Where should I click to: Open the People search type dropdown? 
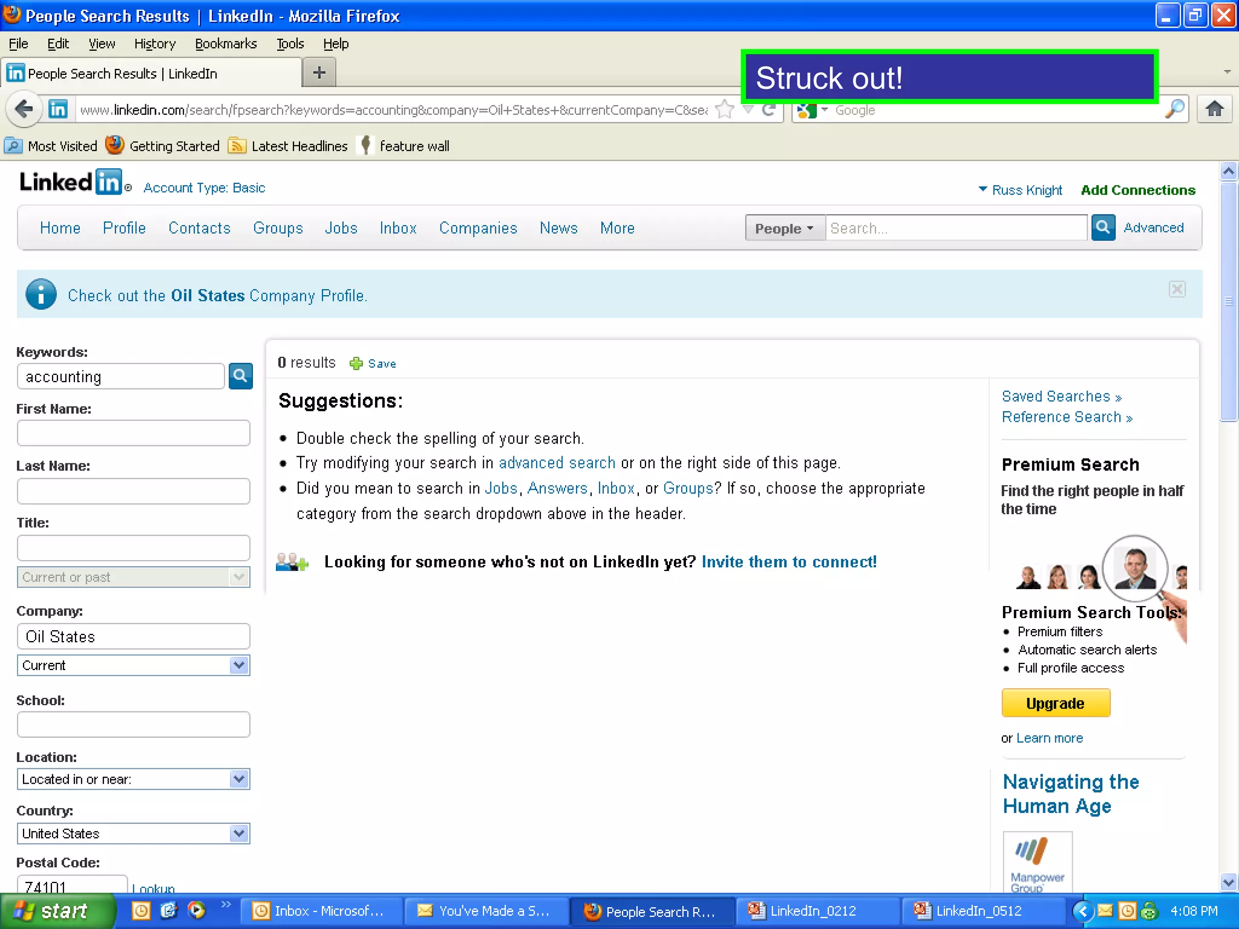pos(785,229)
